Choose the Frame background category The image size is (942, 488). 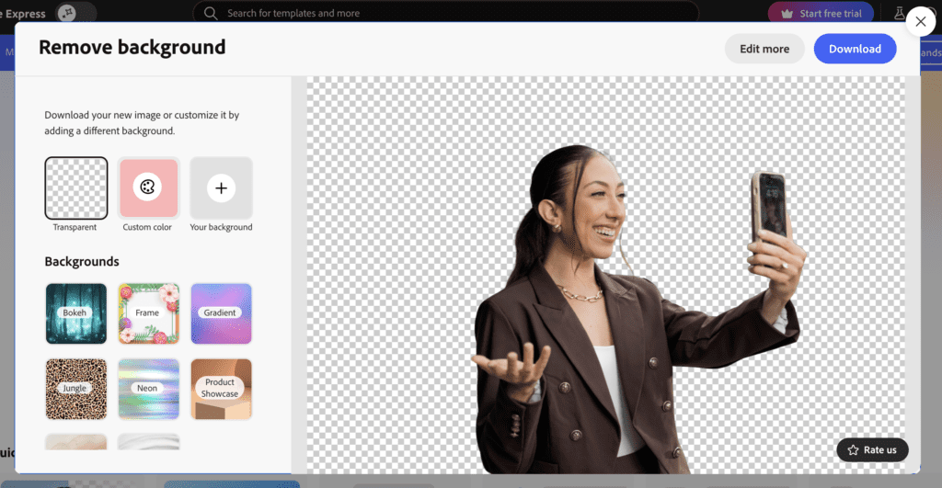pyautogui.click(x=147, y=313)
